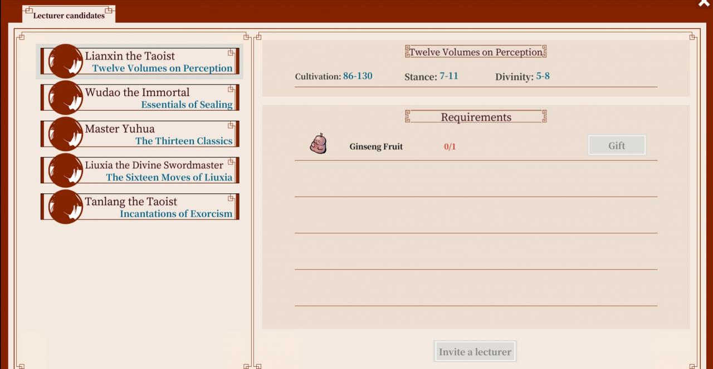Click Lianxin the Taoist's portrait icon
The width and height of the screenshot is (713, 369).
(x=65, y=61)
